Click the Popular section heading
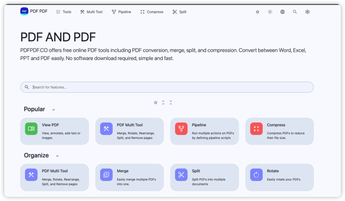Screen dimensions: 345x201 [x=34, y=109]
